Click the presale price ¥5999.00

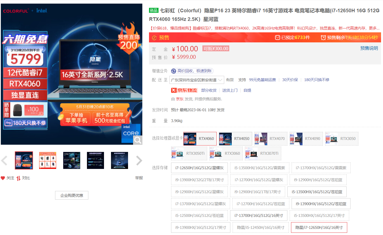pos(184,57)
